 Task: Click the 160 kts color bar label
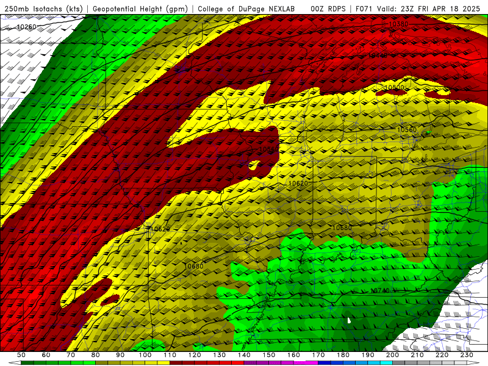294,355
